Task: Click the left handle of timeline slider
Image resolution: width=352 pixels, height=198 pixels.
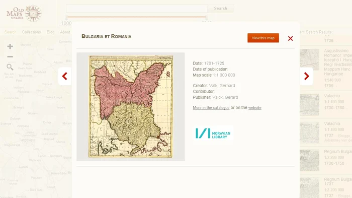Action: coord(67,17)
